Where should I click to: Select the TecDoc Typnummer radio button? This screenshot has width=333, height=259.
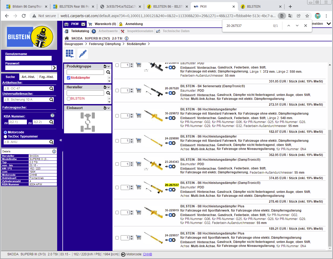click(5, 136)
